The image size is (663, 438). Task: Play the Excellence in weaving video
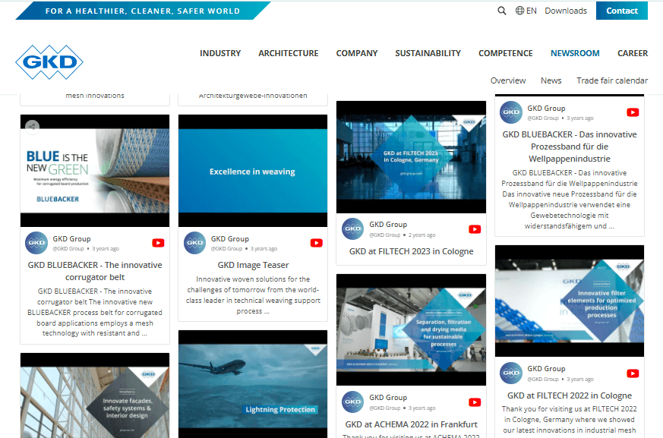pos(252,172)
